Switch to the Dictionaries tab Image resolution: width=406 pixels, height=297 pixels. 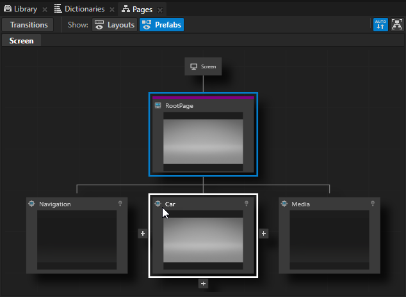(x=79, y=9)
